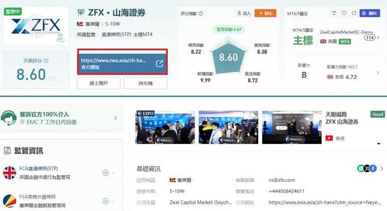Expand ZealCapitalMarketSC-Demo server chevron
The width and height of the screenshot is (387, 211).
click(x=378, y=37)
